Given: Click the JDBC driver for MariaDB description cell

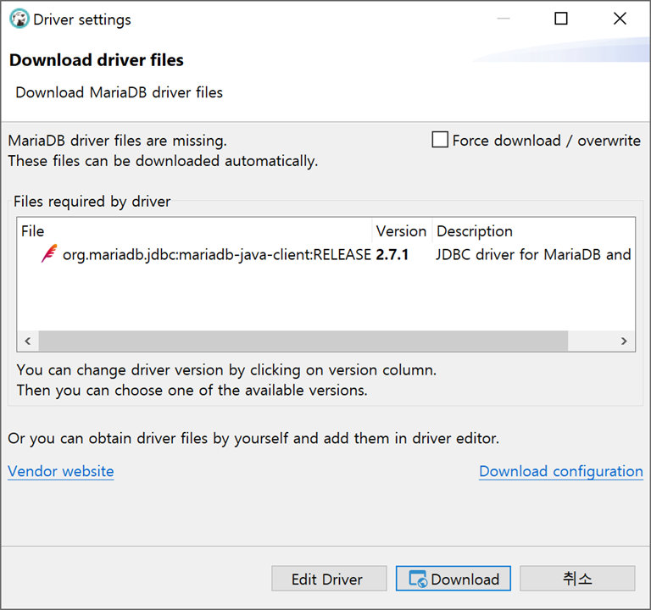Looking at the screenshot, I should click(x=533, y=254).
